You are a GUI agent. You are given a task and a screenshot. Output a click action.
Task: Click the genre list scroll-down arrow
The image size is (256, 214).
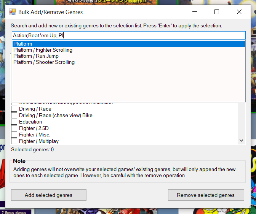coord(241,140)
